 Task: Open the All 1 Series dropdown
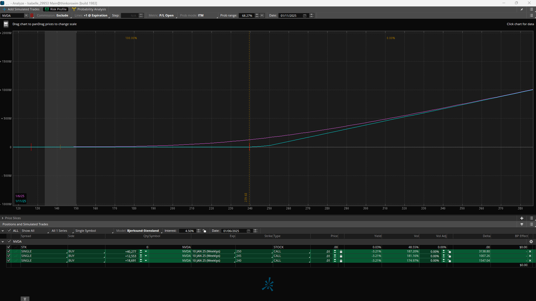[x=61, y=231]
